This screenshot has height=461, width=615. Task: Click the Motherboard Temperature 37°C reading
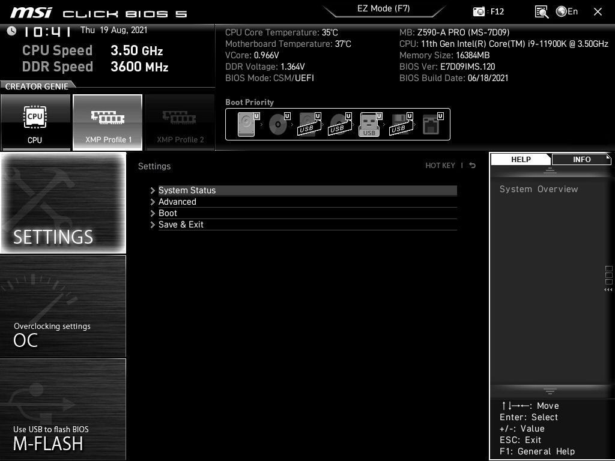point(288,44)
